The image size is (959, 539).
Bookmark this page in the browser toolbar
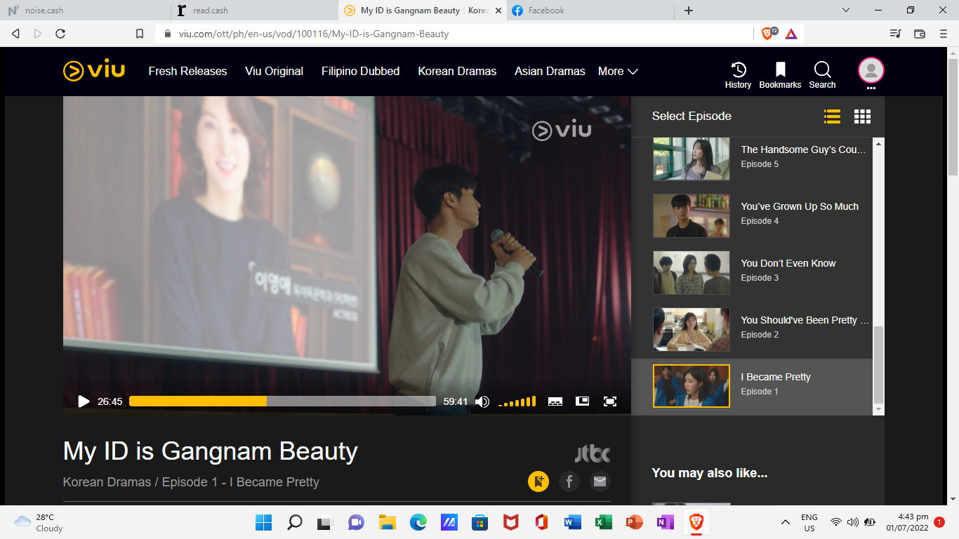pyautogui.click(x=140, y=34)
